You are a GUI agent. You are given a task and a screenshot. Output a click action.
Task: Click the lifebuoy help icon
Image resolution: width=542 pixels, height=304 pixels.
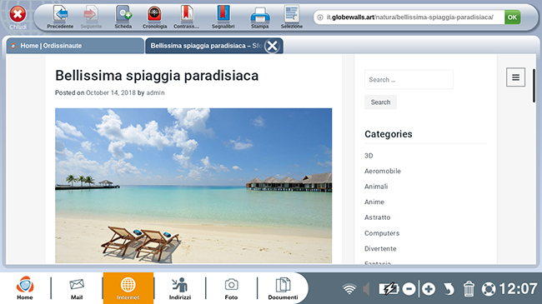pyautogui.click(x=489, y=289)
